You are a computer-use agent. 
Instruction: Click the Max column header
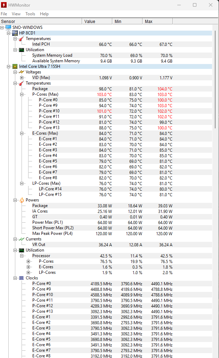tap(148, 21)
